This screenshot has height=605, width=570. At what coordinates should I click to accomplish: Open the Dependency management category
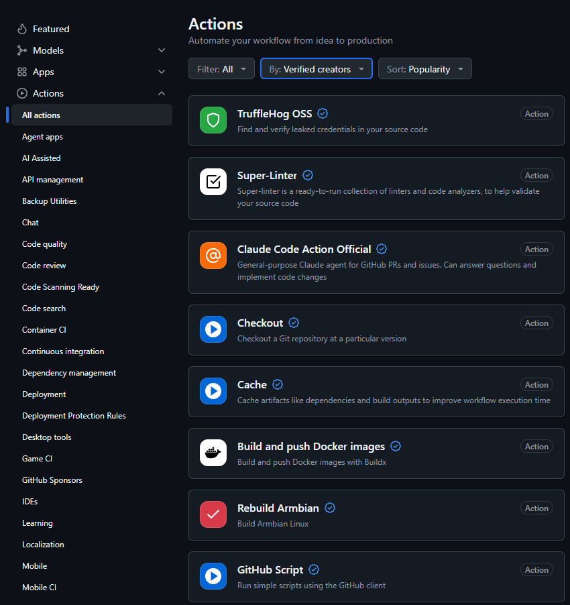pyautogui.click(x=69, y=373)
